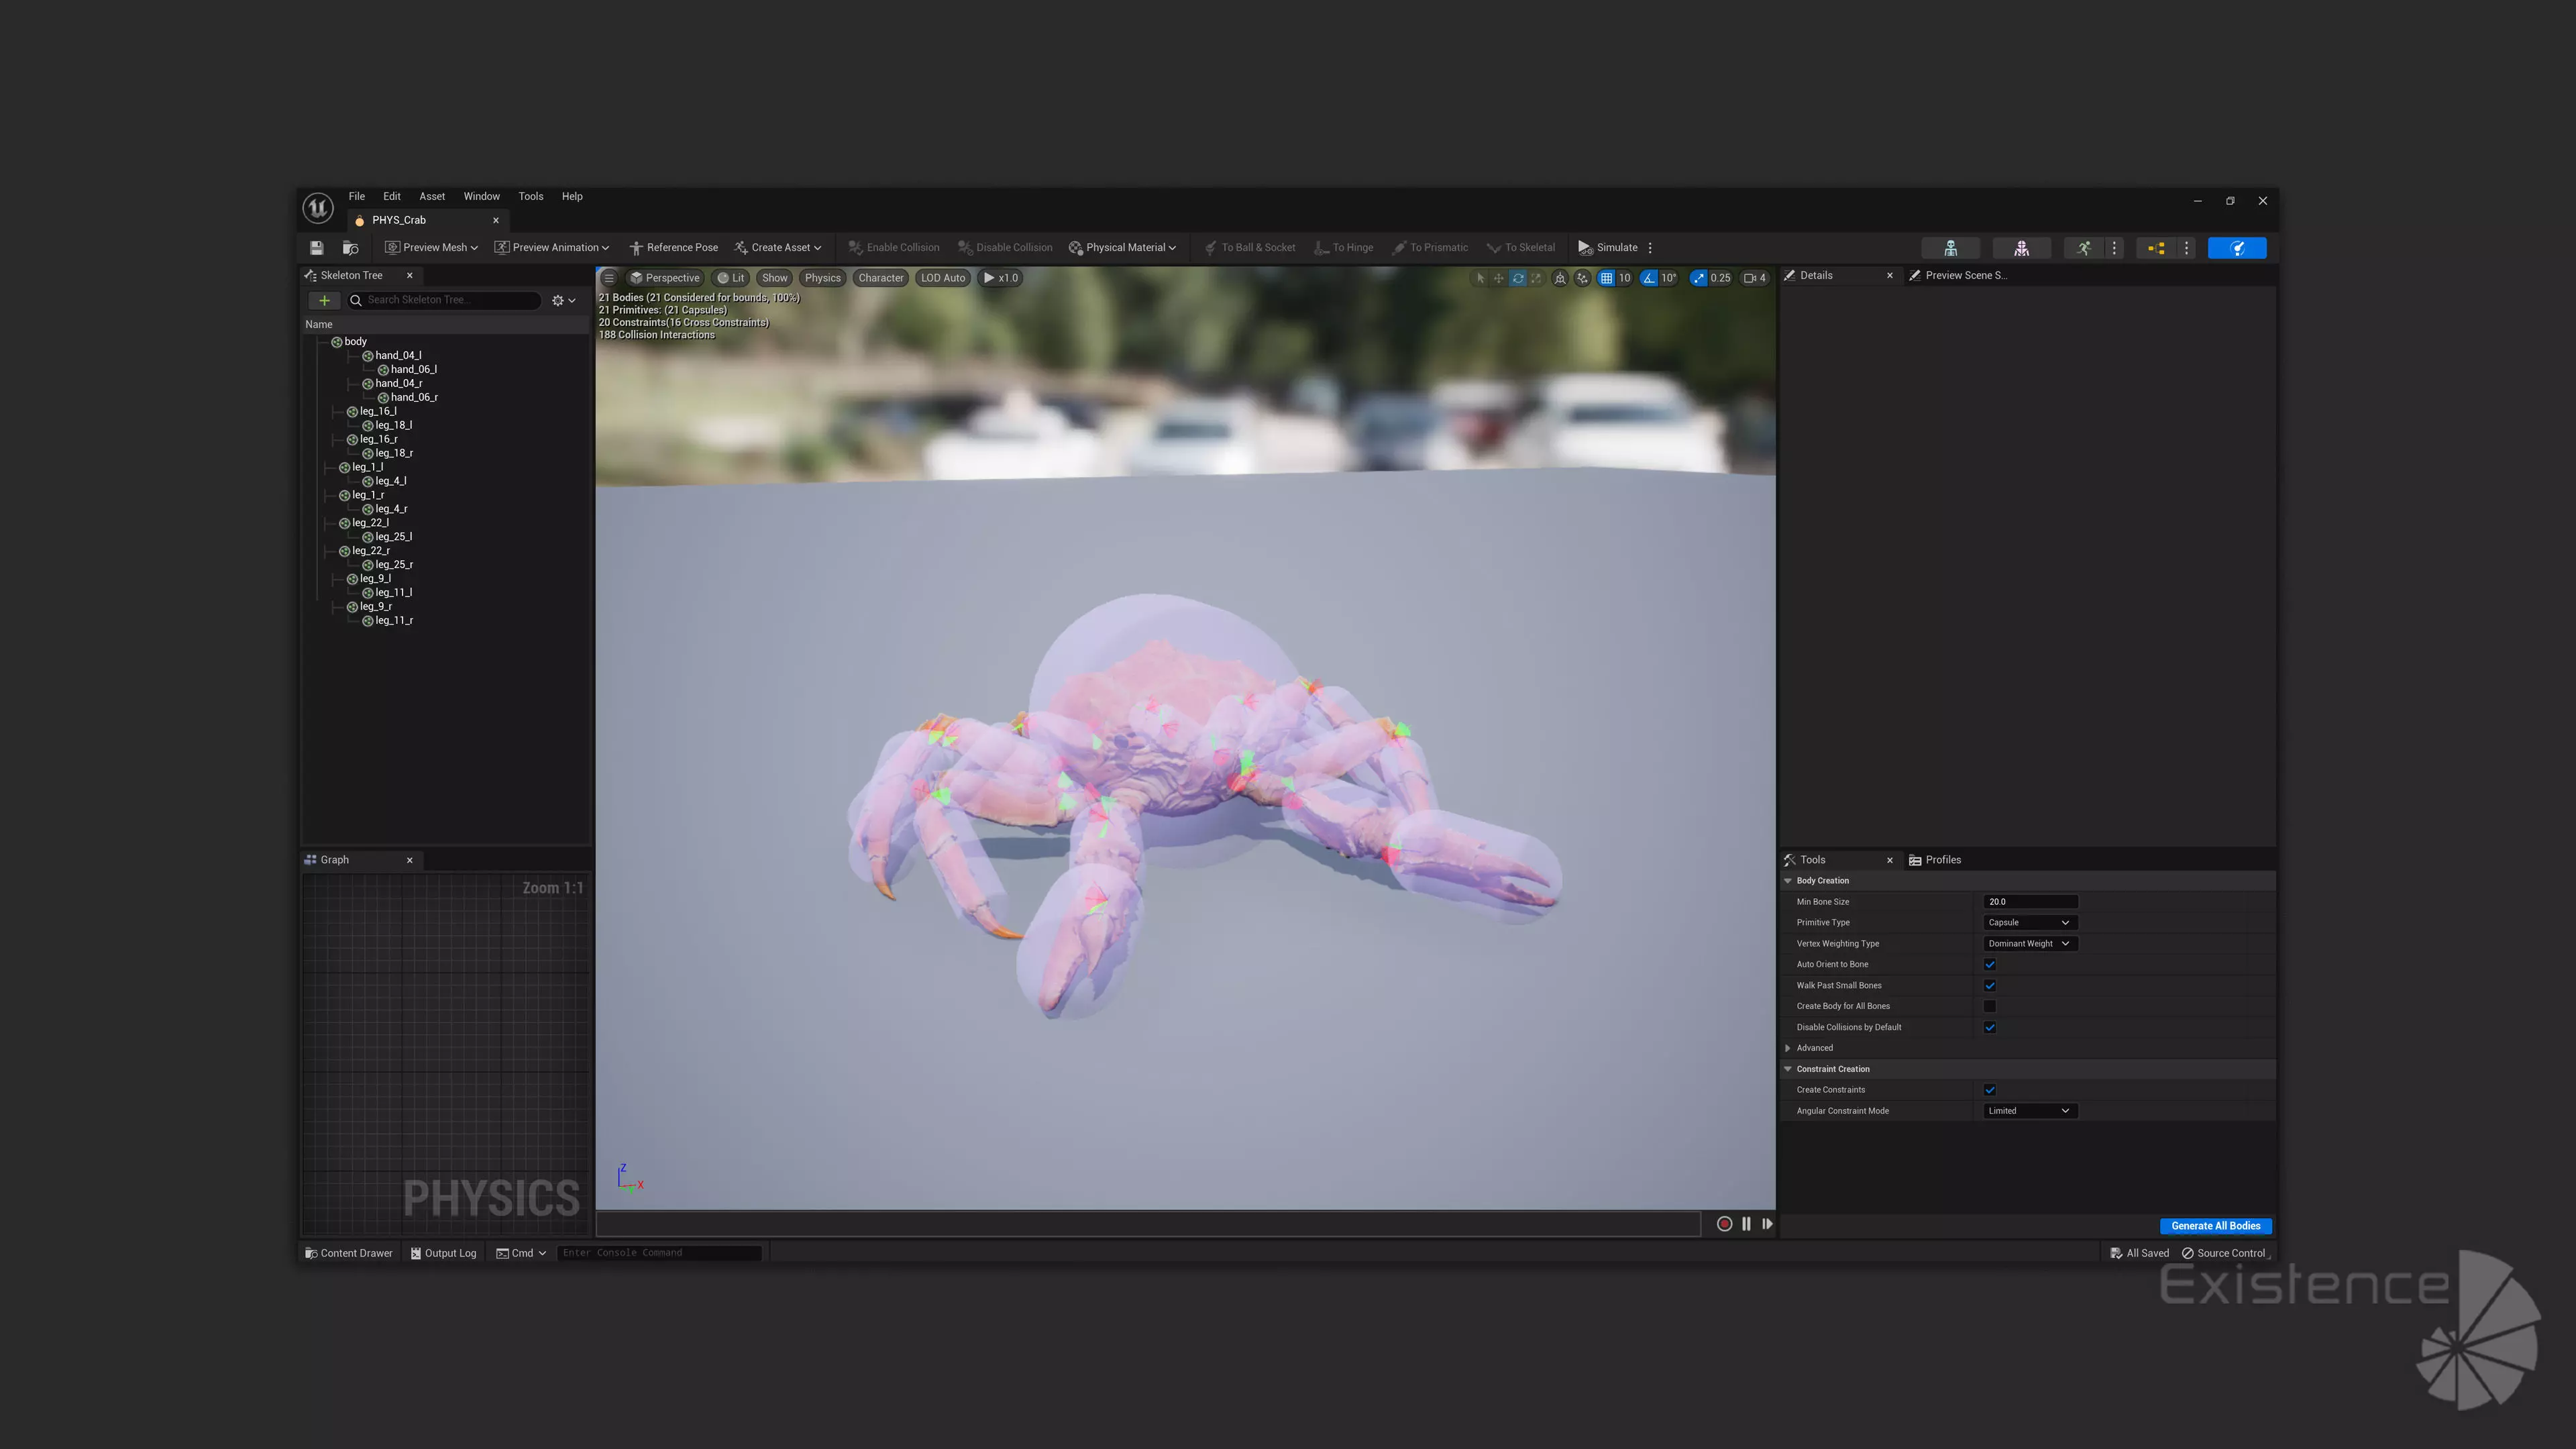Click the Unreal Engine logo icon
Screen dimensions: 2576x1449
tap(318, 208)
